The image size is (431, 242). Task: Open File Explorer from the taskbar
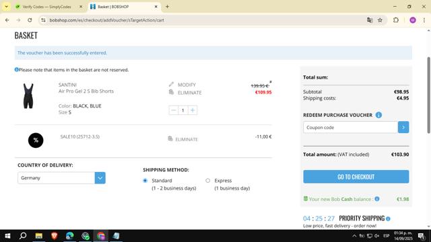(x=39, y=236)
